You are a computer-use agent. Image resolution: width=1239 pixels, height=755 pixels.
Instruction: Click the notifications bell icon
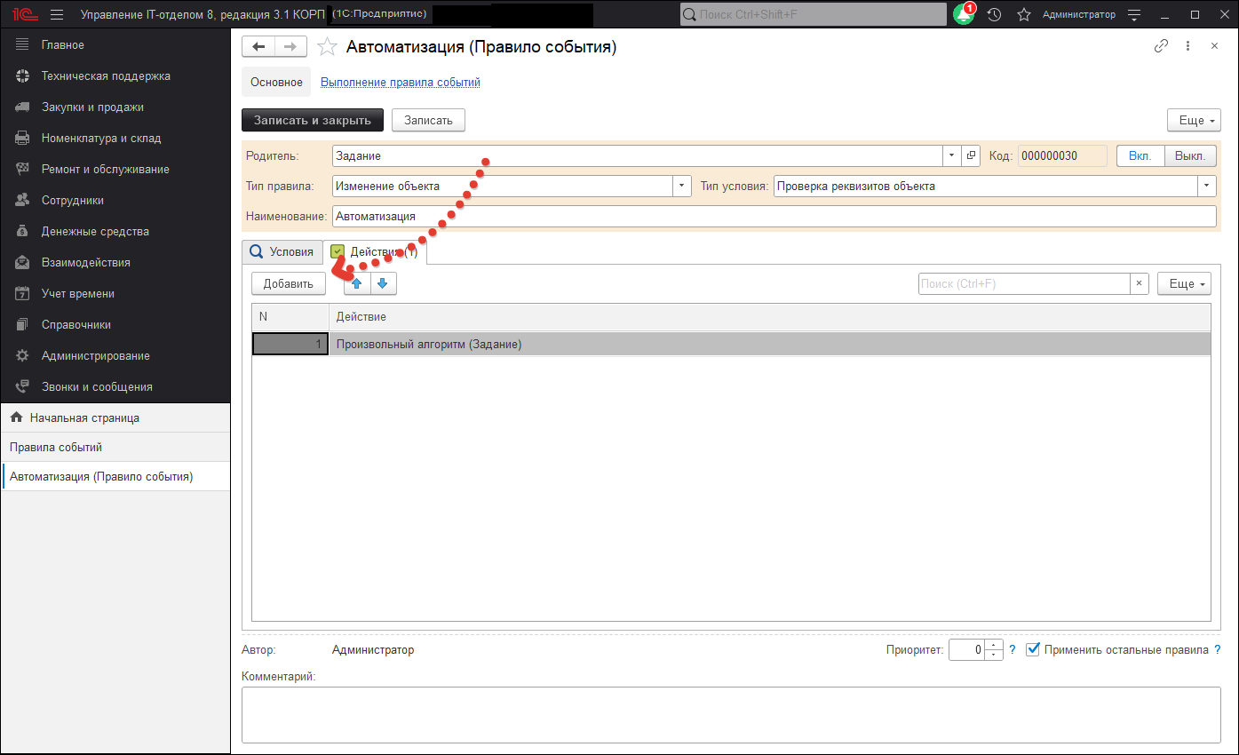(x=963, y=15)
